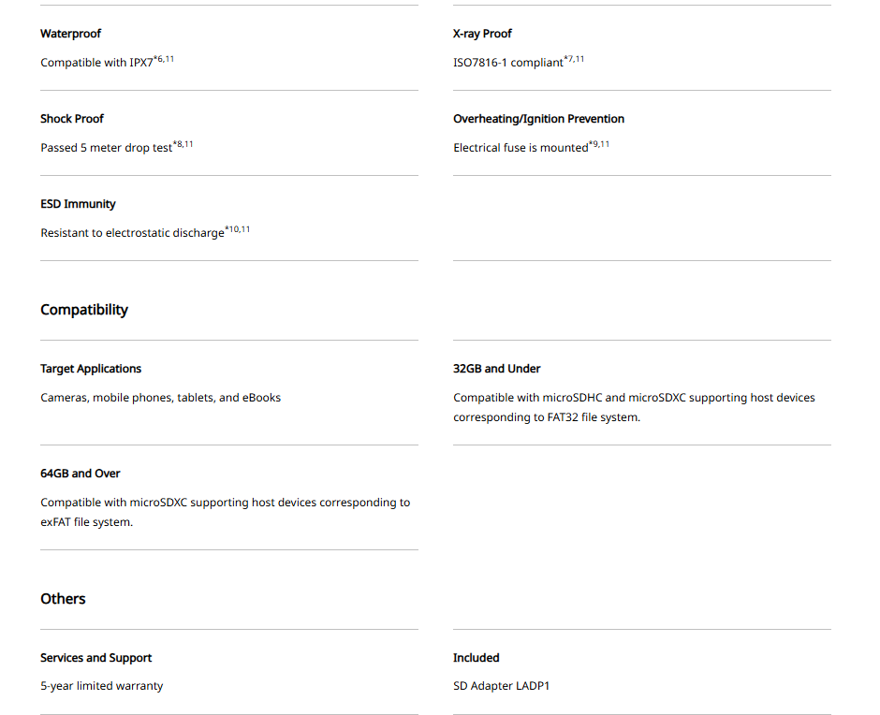
Task: Click the Waterproof spec title
Action: coord(71,34)
